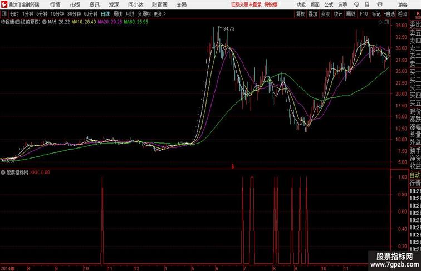Click the 返回 back button
Screen dimensions: 421x271
tap(402, 14)
